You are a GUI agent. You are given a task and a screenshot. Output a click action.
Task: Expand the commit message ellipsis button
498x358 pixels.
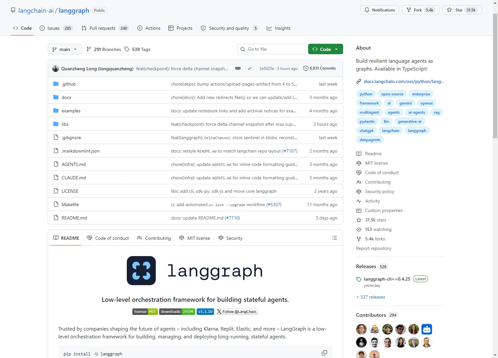click(x=238, y=68)
